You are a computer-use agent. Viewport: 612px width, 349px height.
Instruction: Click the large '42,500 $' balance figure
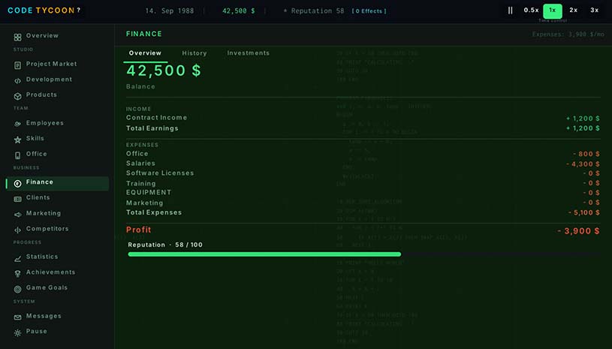click(164, 71)
